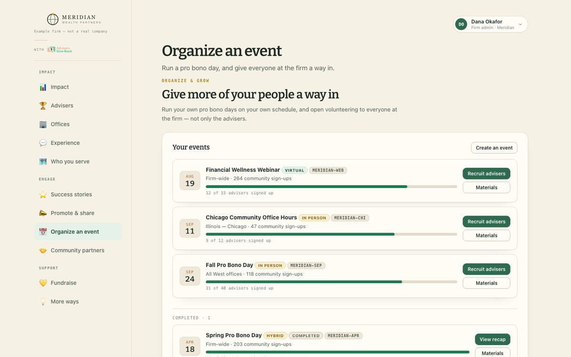Click '9 of 12 advisers signed up' text

point(238,241)
